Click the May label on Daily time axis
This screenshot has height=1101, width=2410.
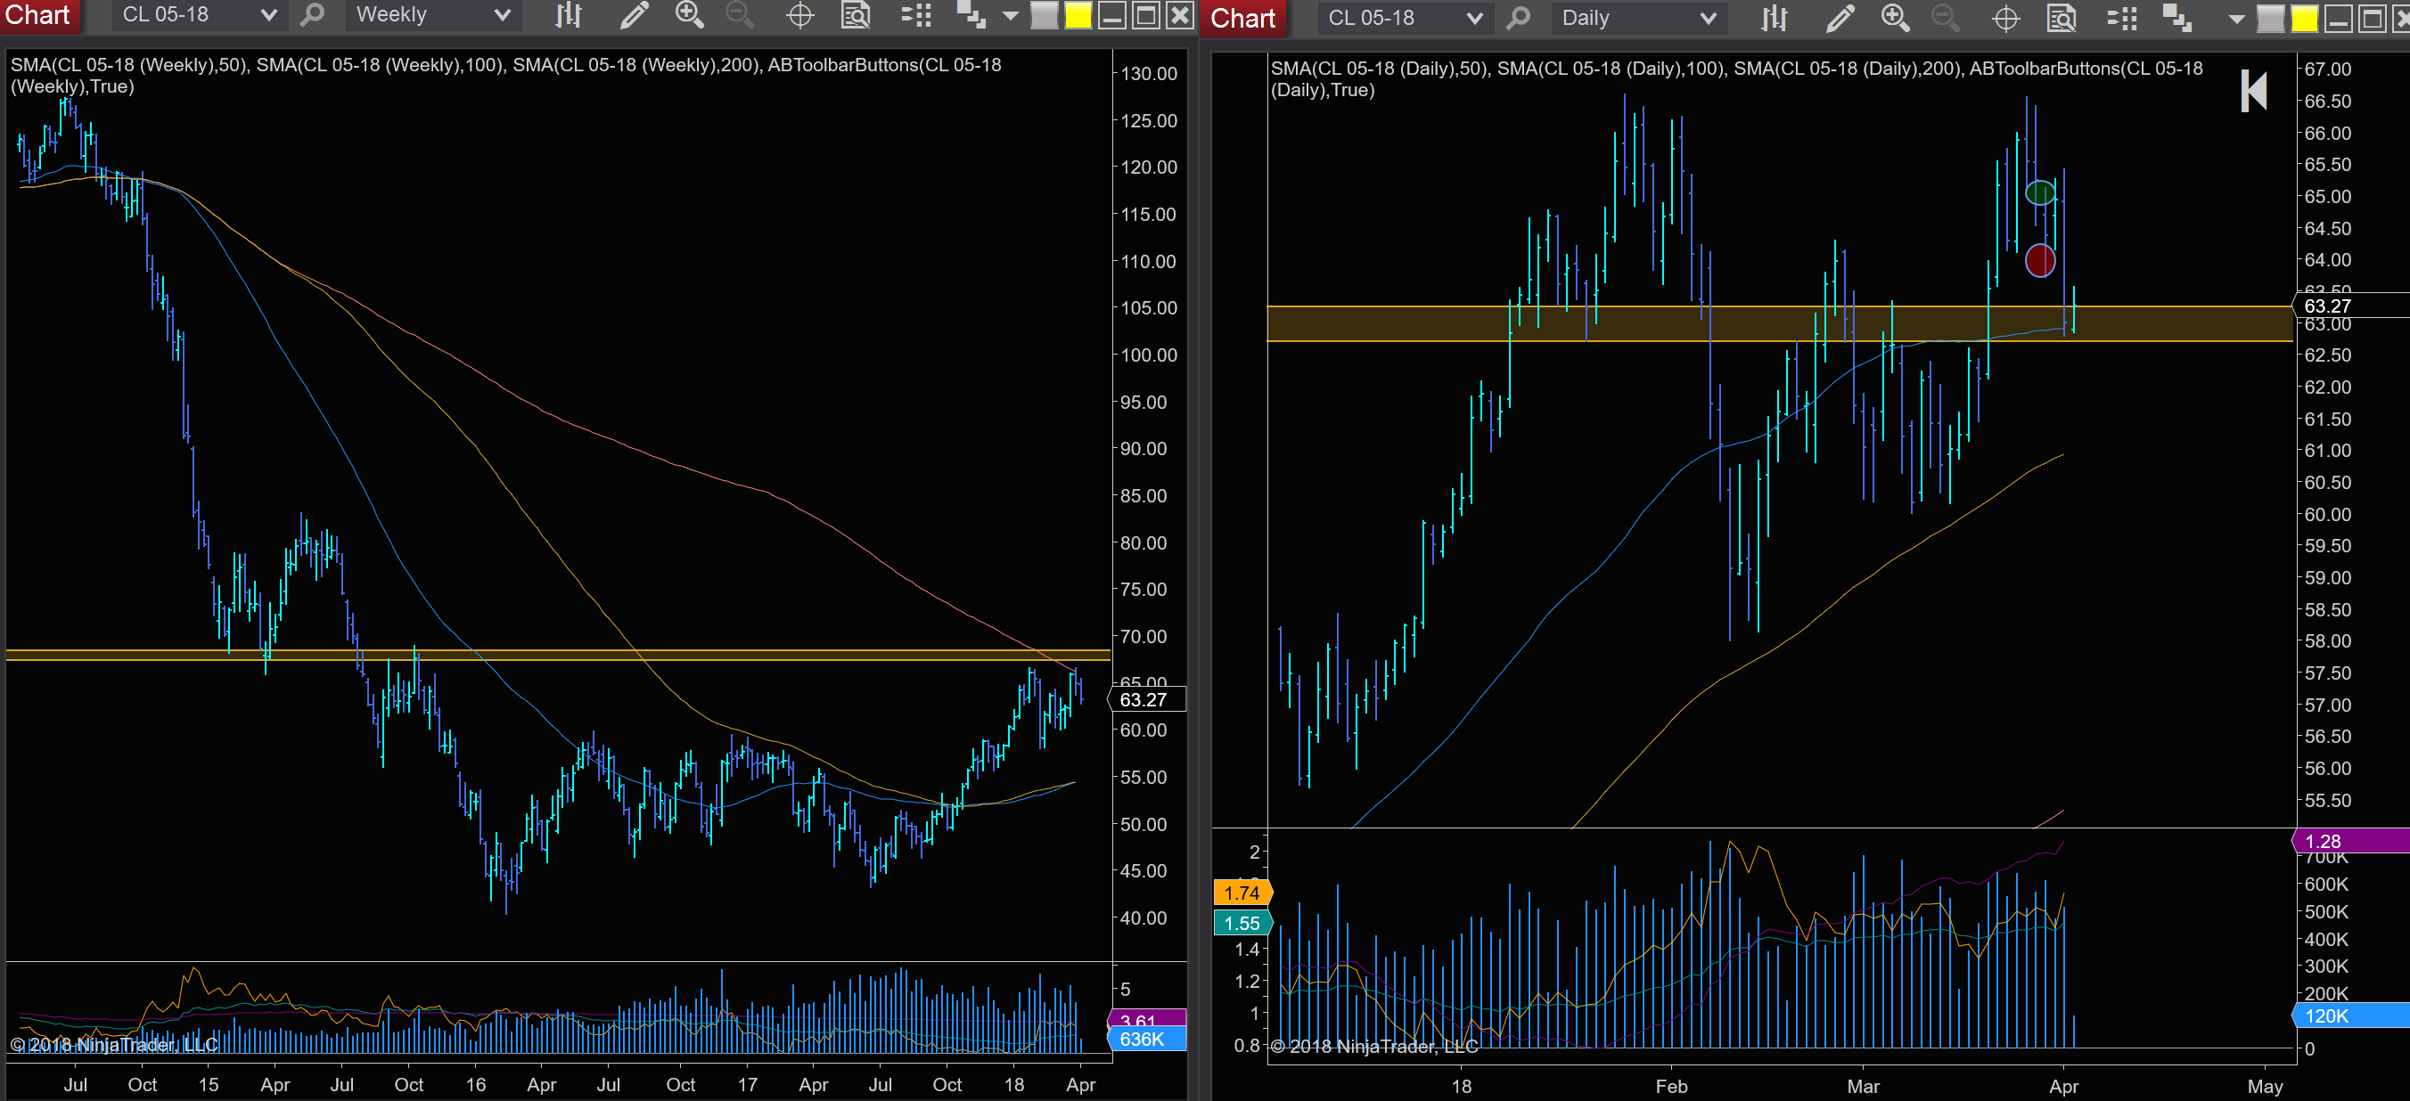pyautogui.click(x=2265, y=1086)
